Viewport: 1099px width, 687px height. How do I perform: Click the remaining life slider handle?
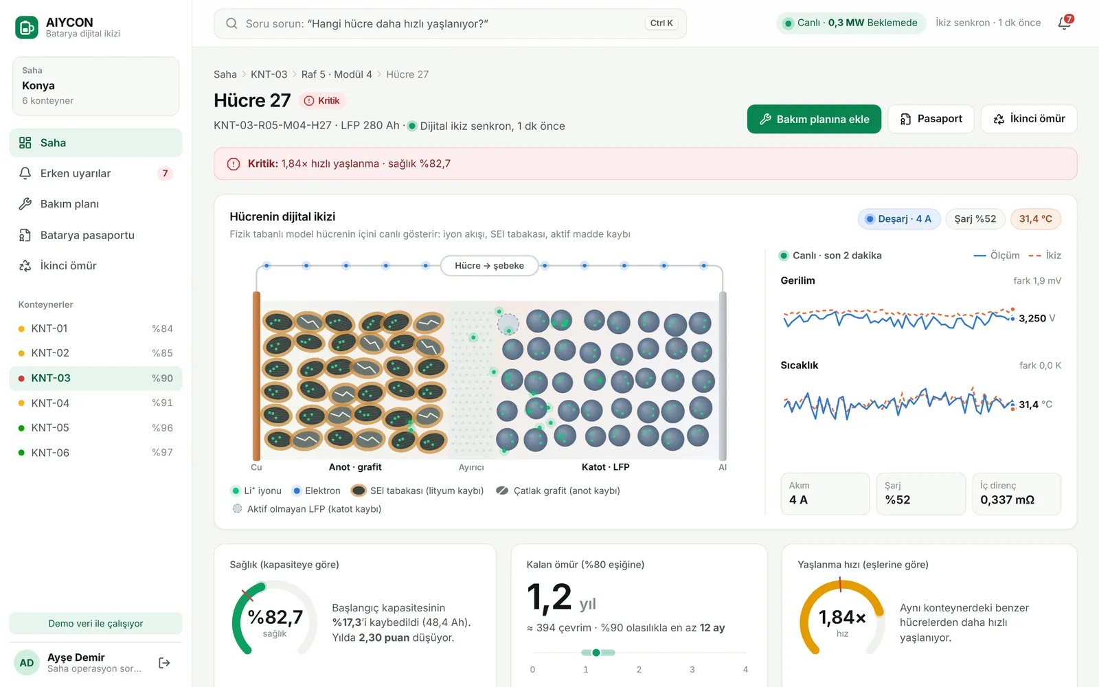[596, 653]
